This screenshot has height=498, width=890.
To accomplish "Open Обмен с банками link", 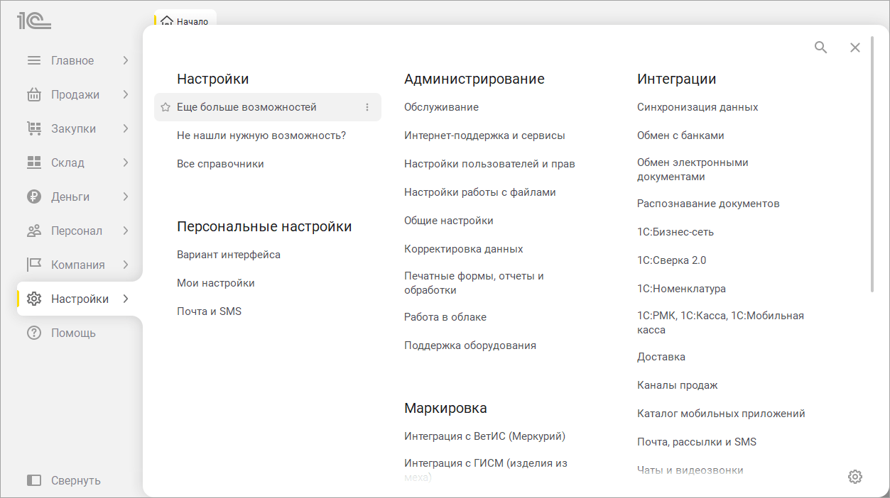I will pos(680,135).
